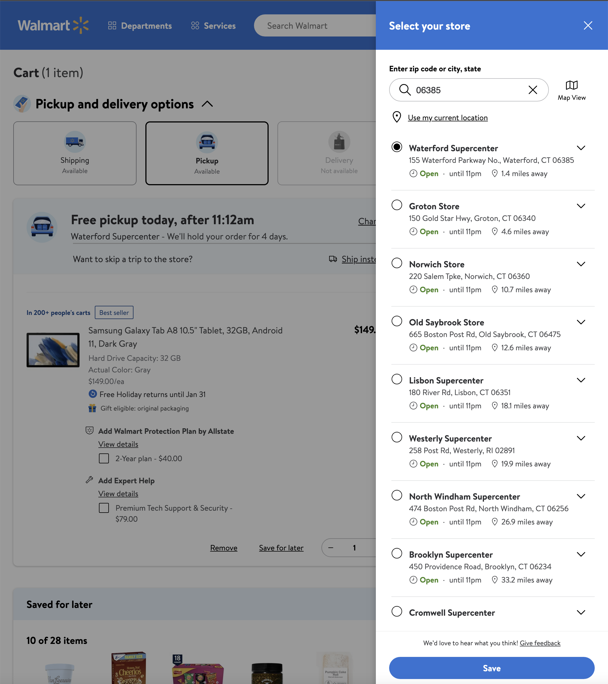Screen dimensions: 608x684
Task: Select the Shipping delivery option tile
Action: (75, 153)
